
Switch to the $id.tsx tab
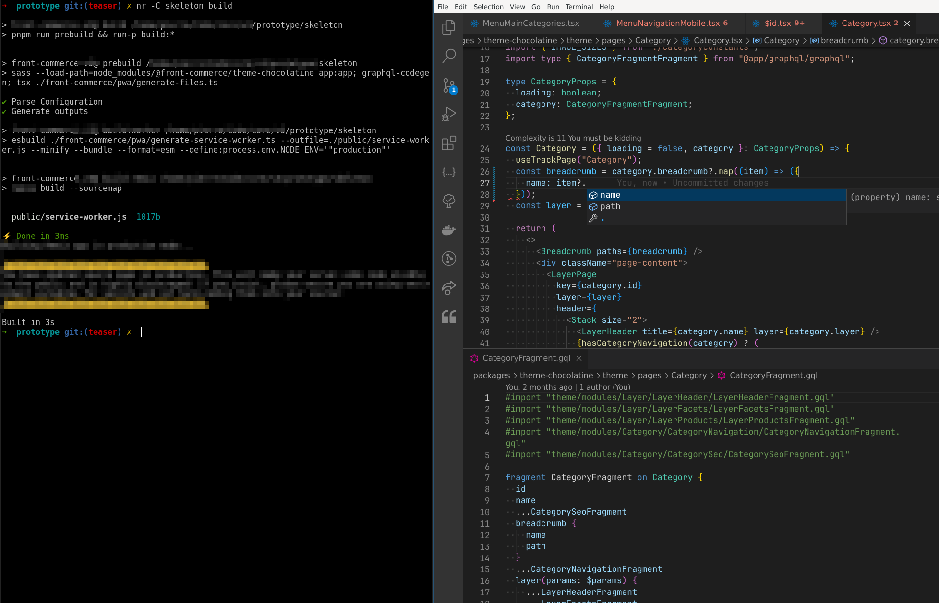[778, 23]
